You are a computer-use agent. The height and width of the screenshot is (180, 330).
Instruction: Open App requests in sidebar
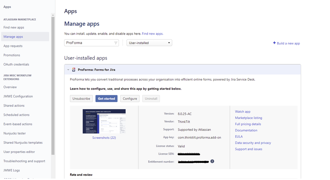click(13, 46)
